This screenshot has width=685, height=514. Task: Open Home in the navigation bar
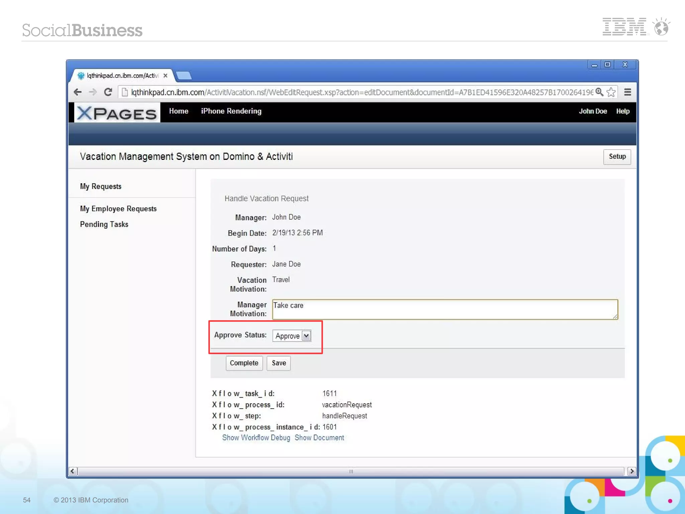click(179, 111)
